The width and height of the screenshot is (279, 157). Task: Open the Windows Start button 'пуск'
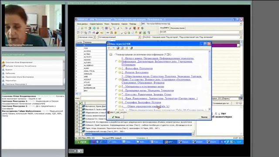(x=82, y=142)
